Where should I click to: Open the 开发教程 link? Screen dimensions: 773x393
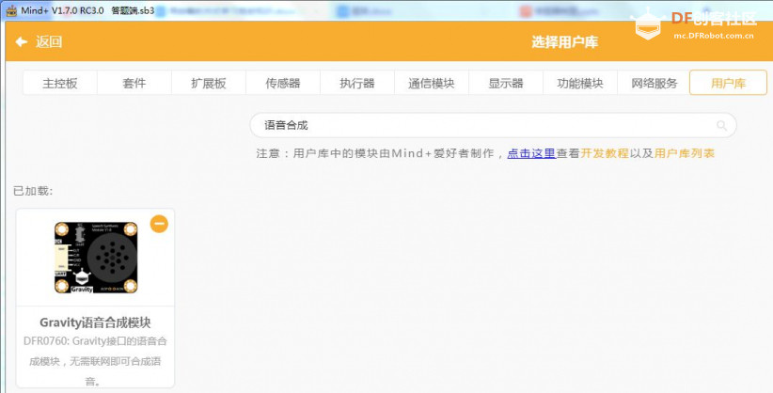pos(605,153)
